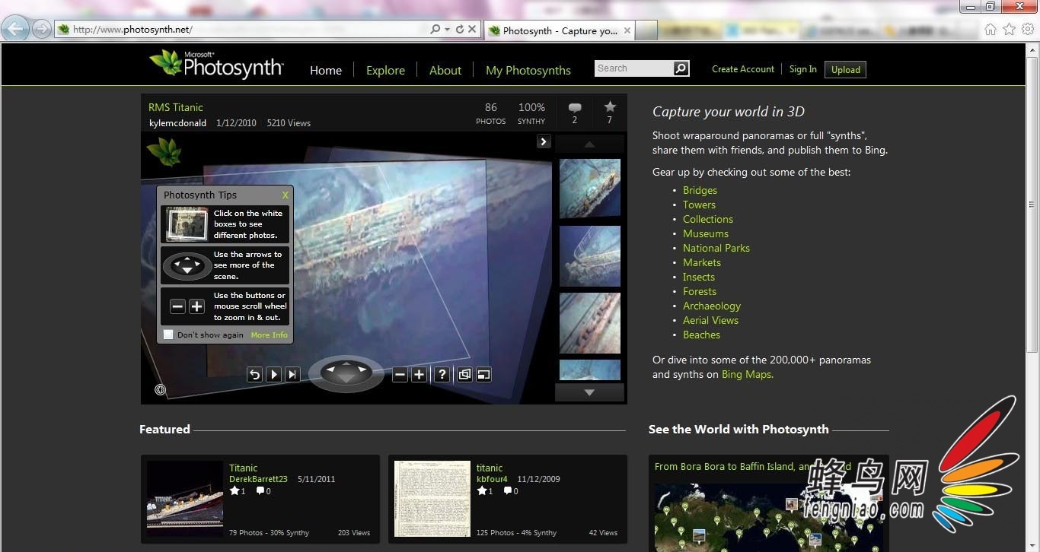
Task: Open the browser favorites star icon
Action: point(1009,30)
